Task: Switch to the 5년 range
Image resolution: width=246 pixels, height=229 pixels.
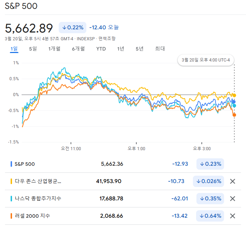Action: tap(139, 49)
